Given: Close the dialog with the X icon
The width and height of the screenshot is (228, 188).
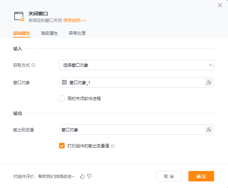Looking at the screenshot, I should coord(220,5).
